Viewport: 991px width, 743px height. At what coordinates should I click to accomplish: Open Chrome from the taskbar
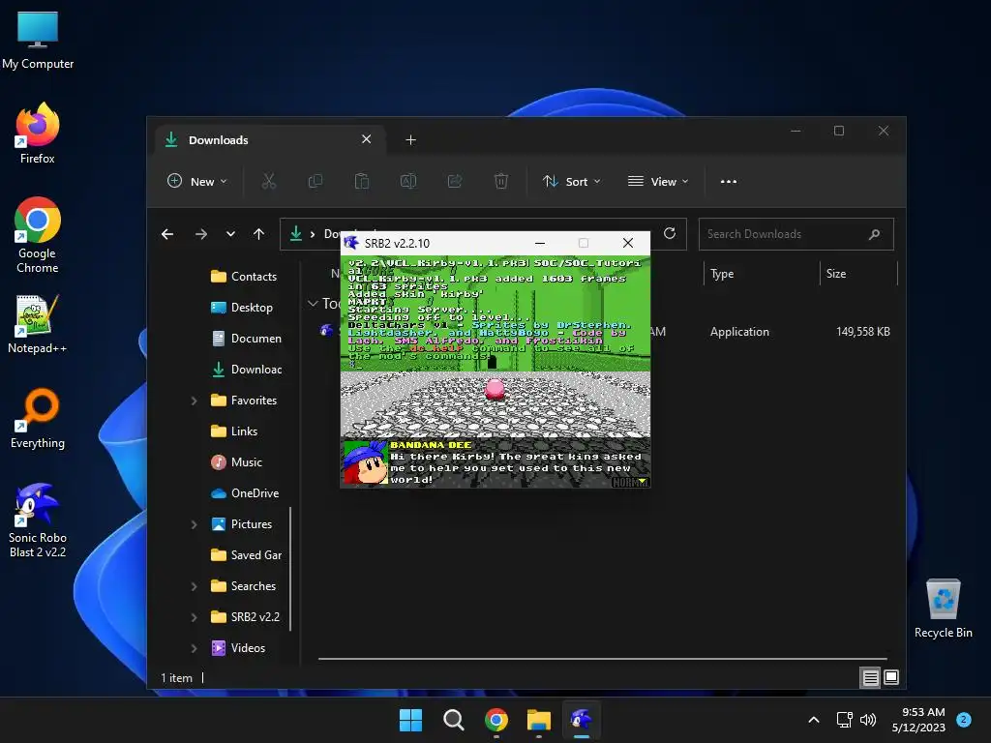pos(496,720)
